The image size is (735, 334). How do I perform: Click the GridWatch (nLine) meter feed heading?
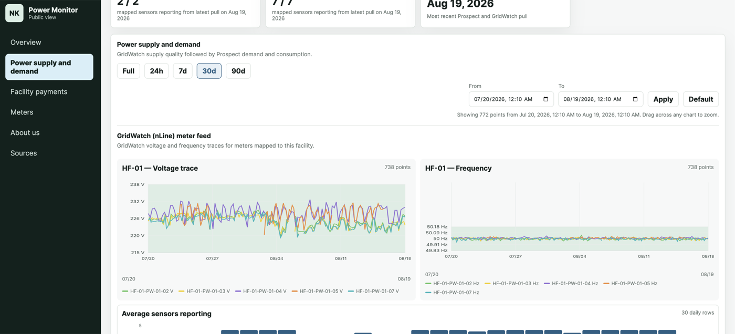(x=164, y=136)
